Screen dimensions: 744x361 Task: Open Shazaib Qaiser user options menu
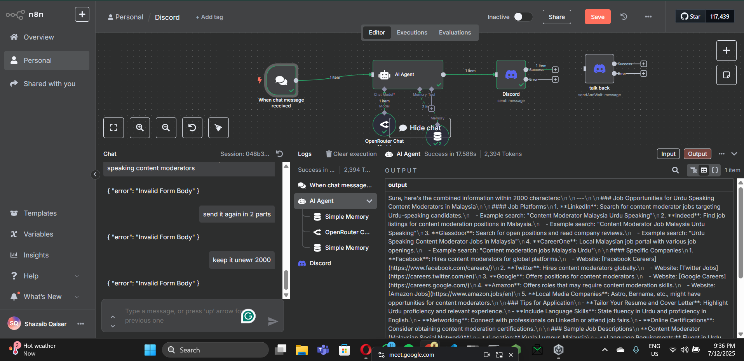coord(80,324)
